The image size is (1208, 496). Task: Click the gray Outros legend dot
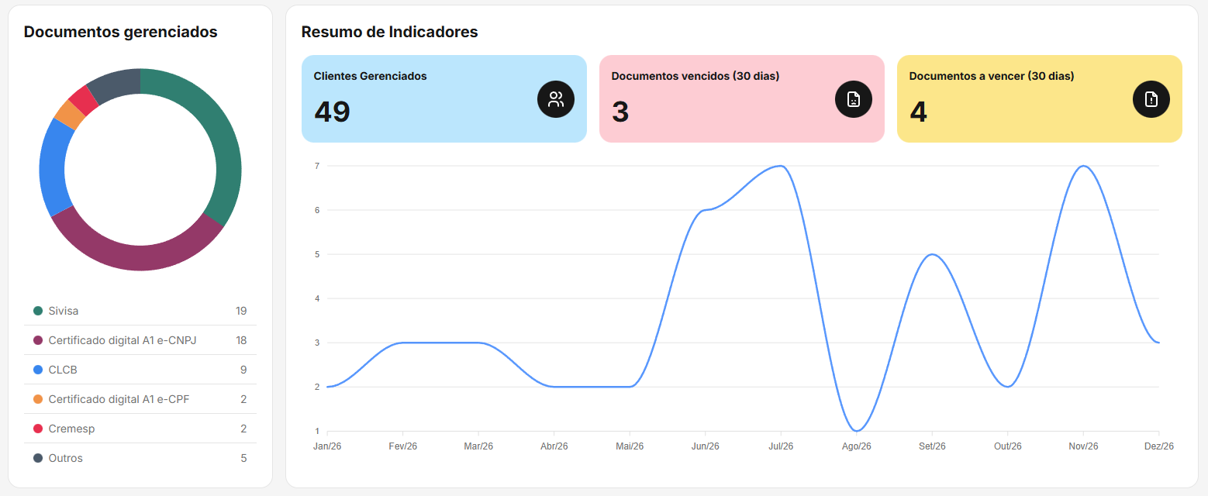pos(38,458)
